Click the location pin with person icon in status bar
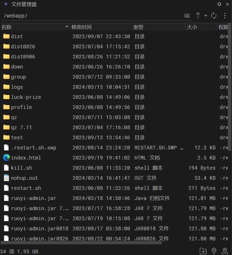 225,251
